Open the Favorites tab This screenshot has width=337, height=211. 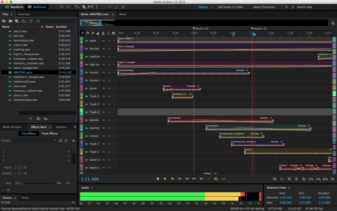(24, 14)
